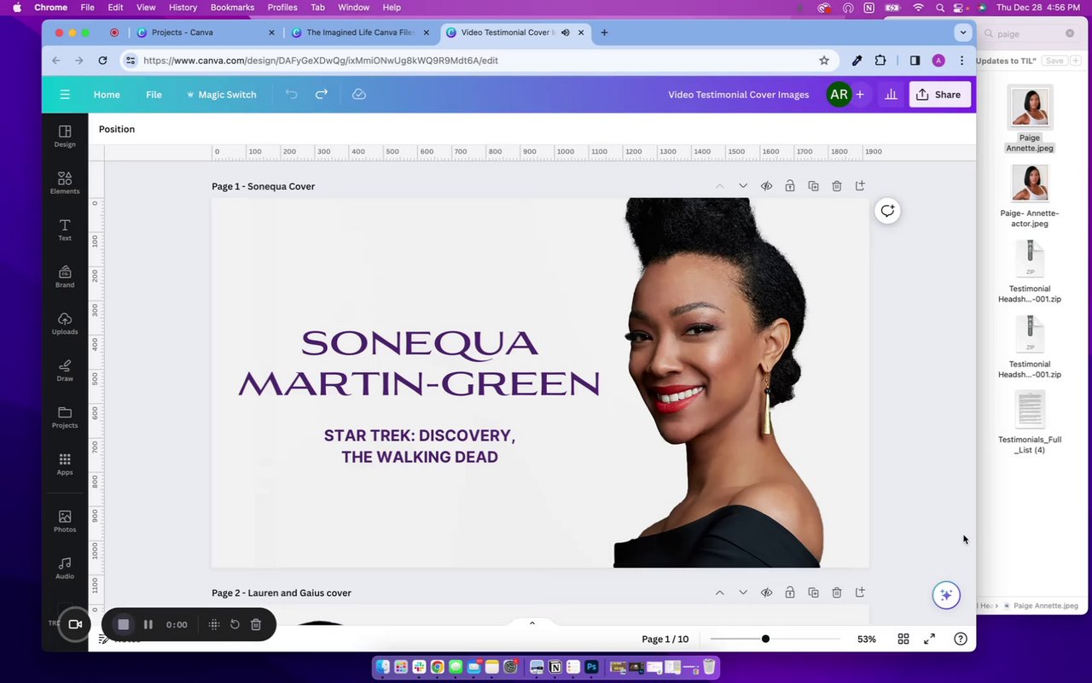Image resolution: width=1092 pixels, height=683 pixels.
Task: Open the analytics bar chart icon
Action: pos(891,95)
